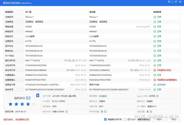The image size is (184, 125).
Task: Click help icon beside Apple ID锁 未开启
Action: (157, 96)
